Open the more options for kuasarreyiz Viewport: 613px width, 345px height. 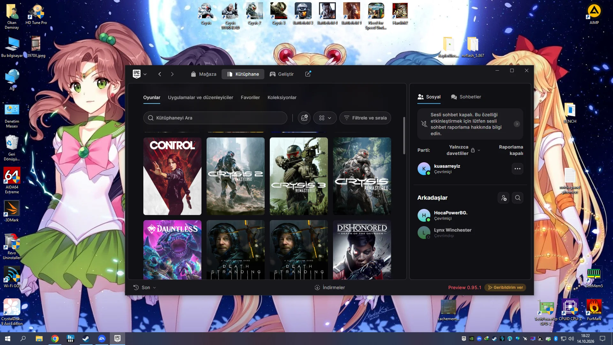[518, 169]
